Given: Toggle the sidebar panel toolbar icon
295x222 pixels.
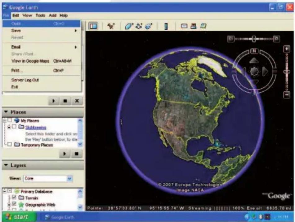Looking at the screenshot, I should [93, 26].
